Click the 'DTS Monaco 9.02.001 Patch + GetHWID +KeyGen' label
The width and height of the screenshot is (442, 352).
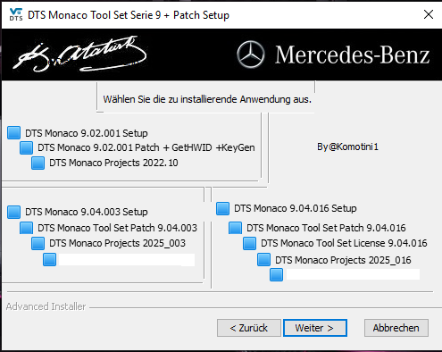coord(146,147)
